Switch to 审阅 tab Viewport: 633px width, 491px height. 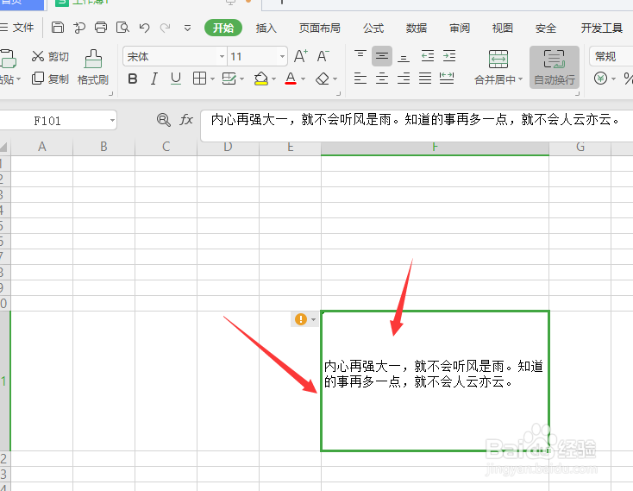[460, 28]
